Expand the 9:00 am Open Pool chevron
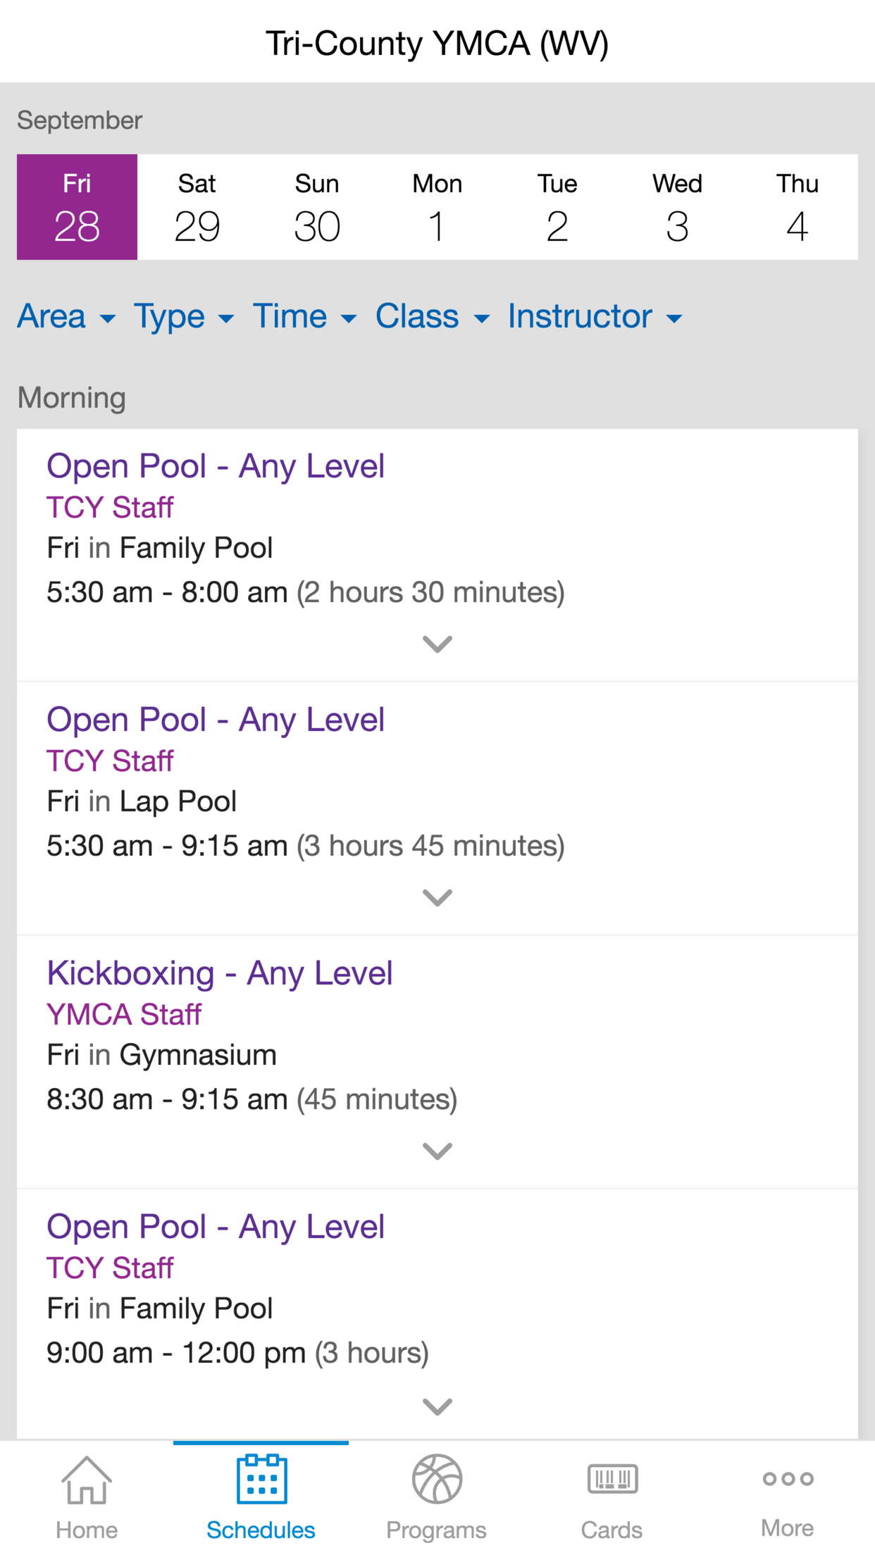This screenshot has width=875, height=1555. [x=437, y=1406]
